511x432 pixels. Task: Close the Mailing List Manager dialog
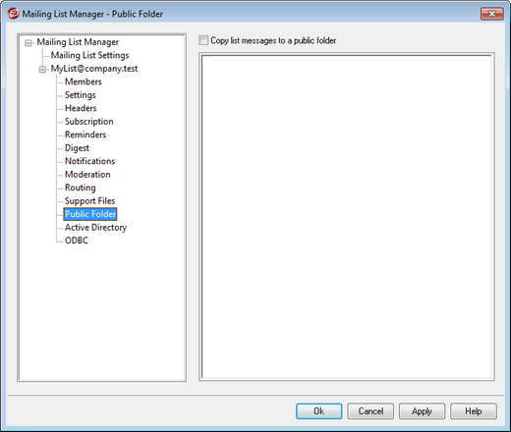(492, 14)
